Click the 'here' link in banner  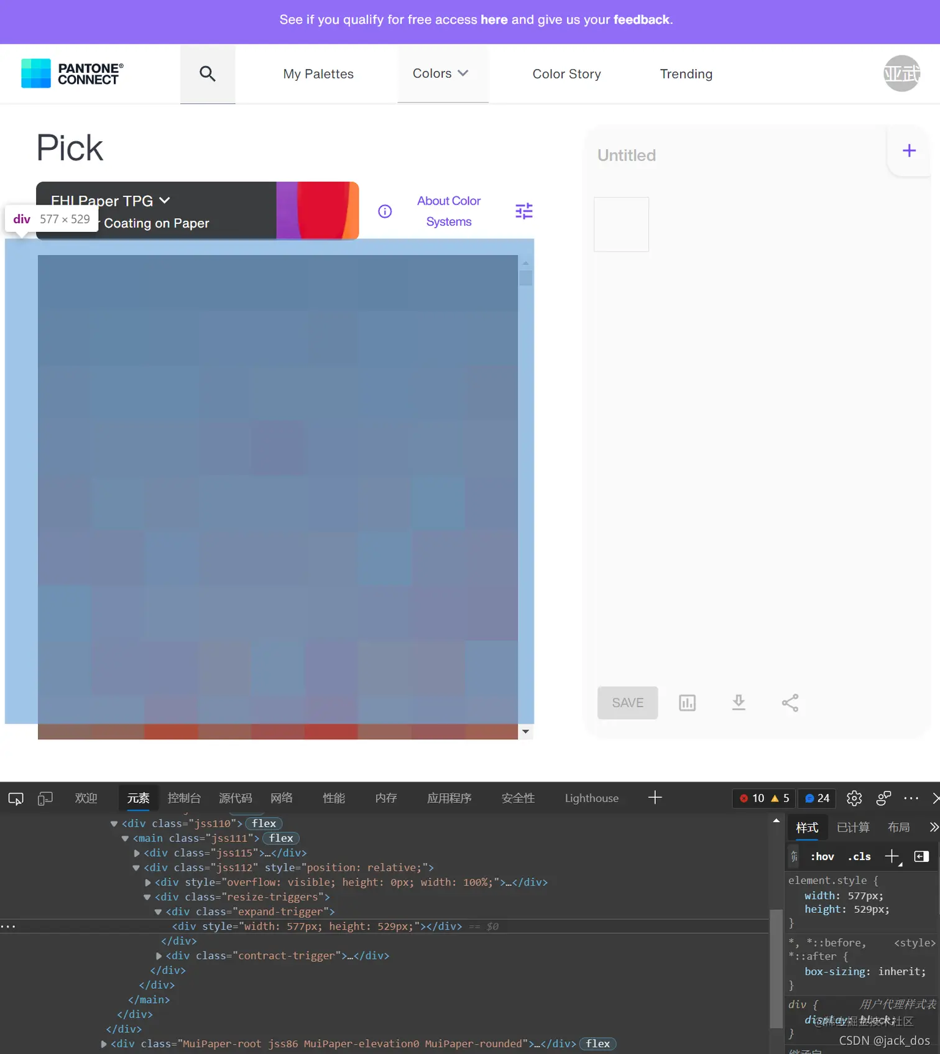[x=494, y=20]
